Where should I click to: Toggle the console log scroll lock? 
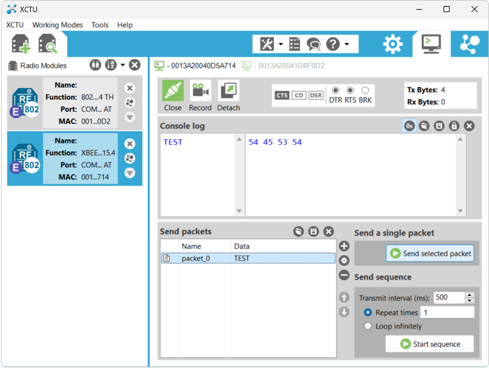click(x=454, y=126)
